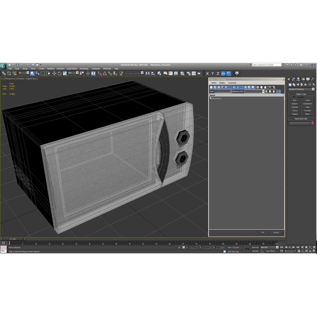Select the Mirror tool icon
317x317 pixels.
pyautogui.click(x=147, y=73)
